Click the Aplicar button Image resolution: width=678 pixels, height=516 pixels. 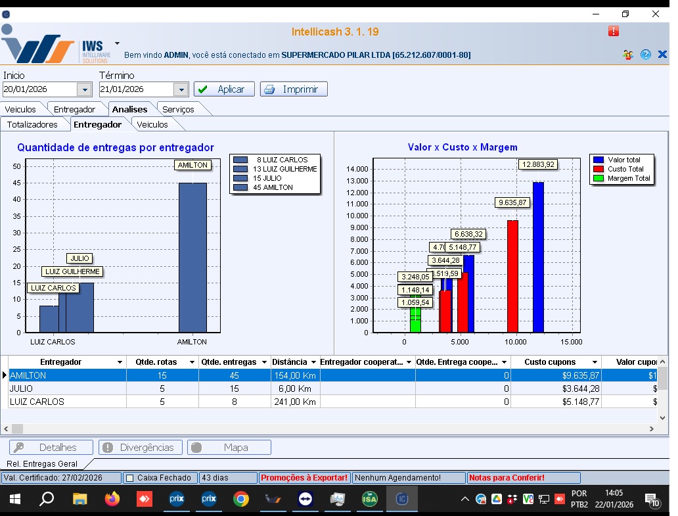pos(224,89)
